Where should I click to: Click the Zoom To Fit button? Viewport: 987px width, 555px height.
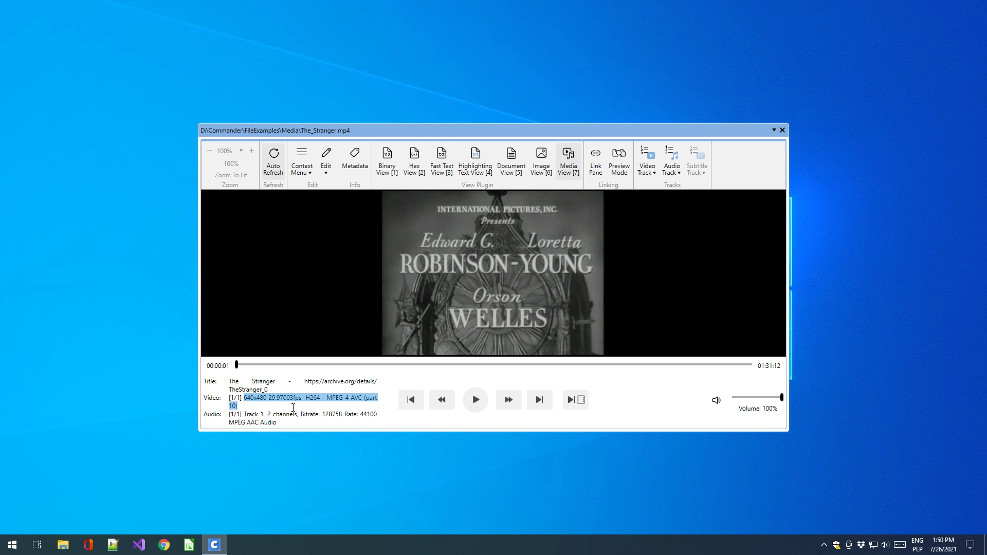coord(231,175)
